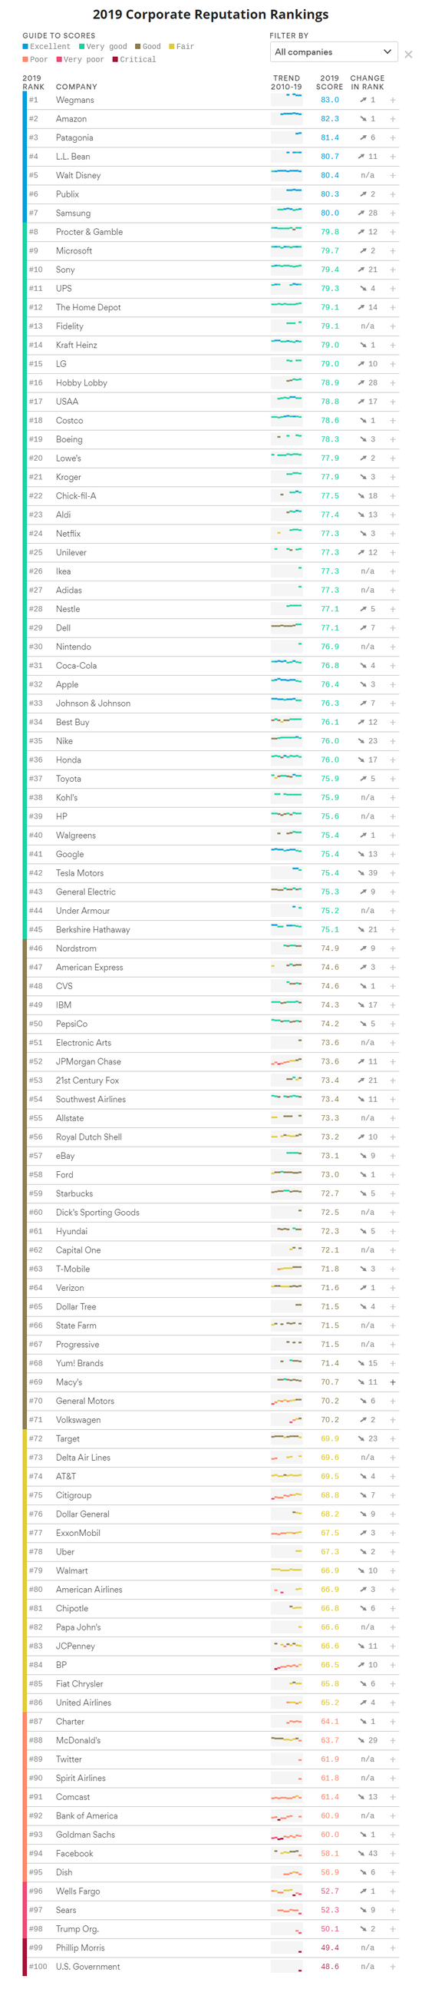
Task: Expand the U.S. Government row plus
Action: click(393, 1967)
